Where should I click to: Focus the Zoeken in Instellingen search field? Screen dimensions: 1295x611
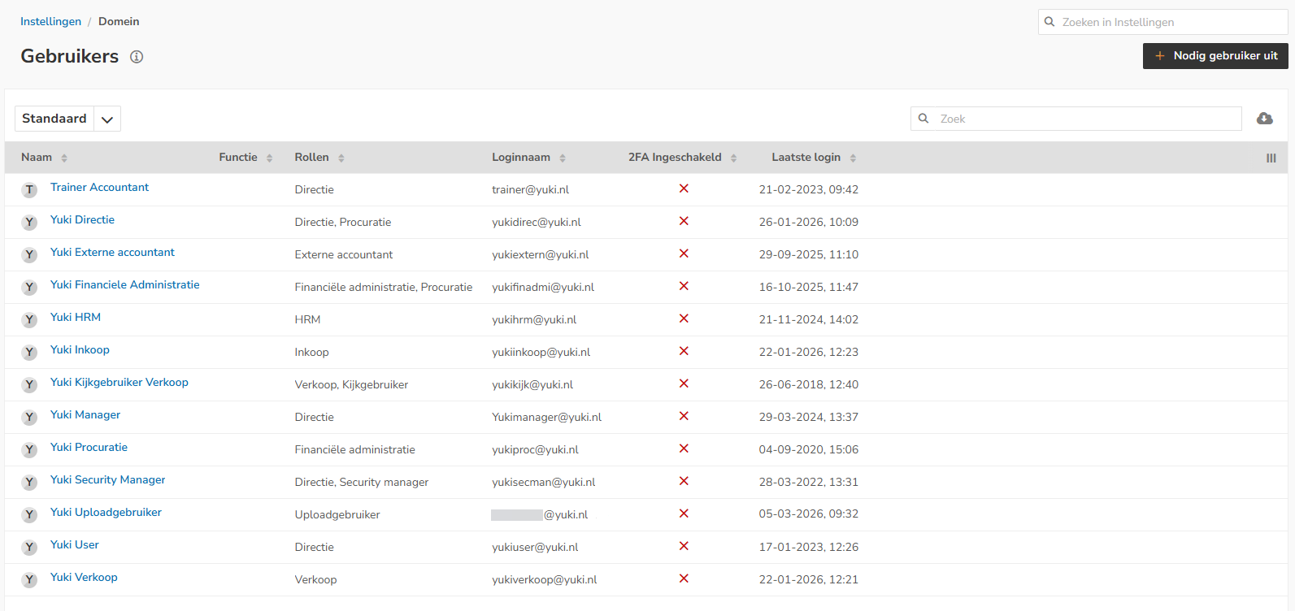1163,22
